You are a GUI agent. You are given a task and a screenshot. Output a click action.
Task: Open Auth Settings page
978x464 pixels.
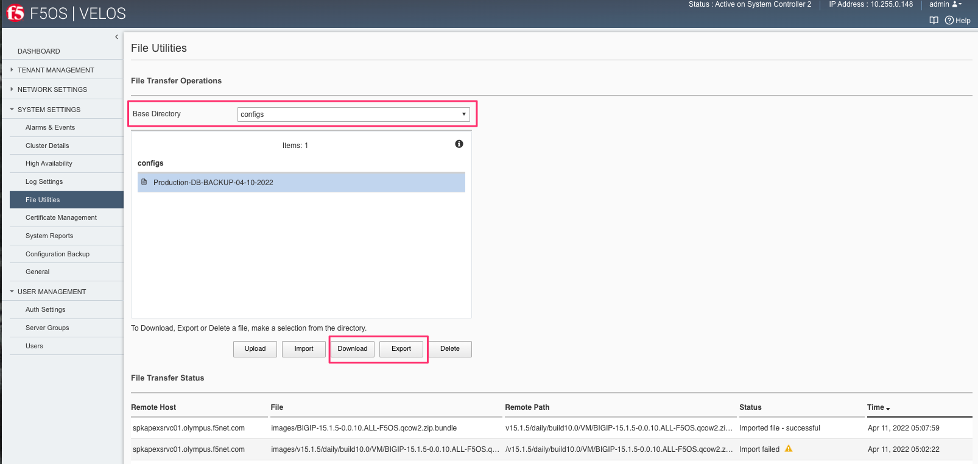point(45,309)
